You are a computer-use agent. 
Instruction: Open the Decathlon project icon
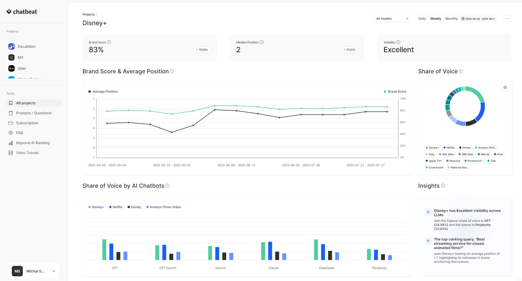[x=11, y=46]
